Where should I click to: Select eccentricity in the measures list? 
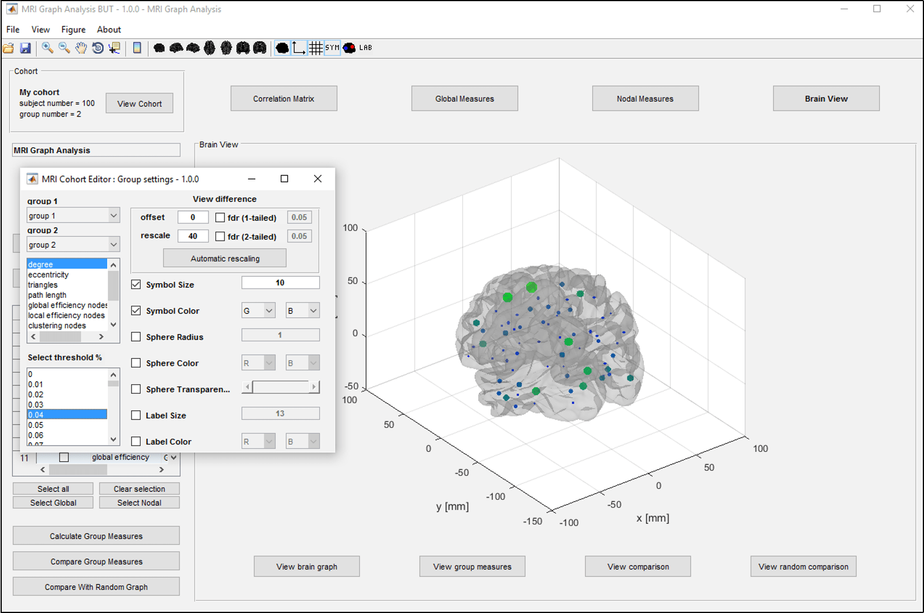click(x=67, y=274)
